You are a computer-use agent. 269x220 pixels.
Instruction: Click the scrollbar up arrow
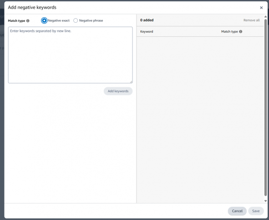tap(265, 17)
